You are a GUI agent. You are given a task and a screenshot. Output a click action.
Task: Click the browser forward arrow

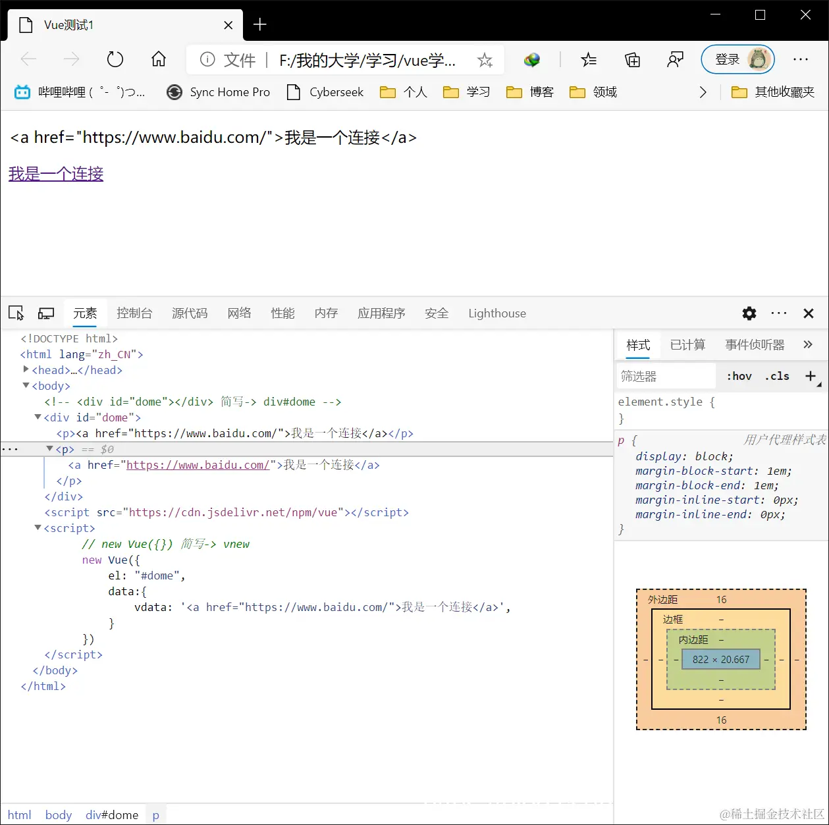click(71, 60)
